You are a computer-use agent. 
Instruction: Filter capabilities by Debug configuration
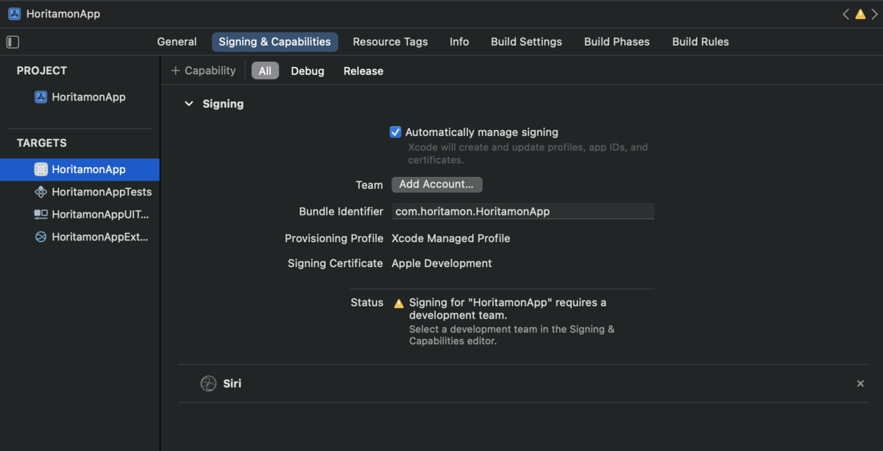308,71
